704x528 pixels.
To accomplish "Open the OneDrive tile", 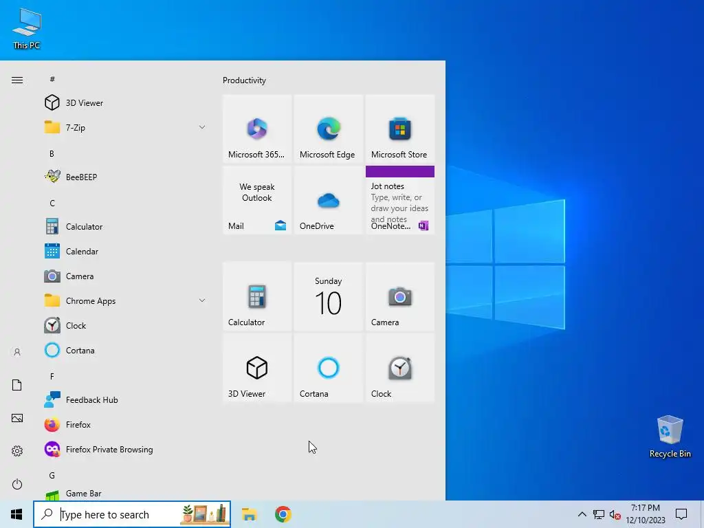I will pyautogui.click(x=329, y=200).
